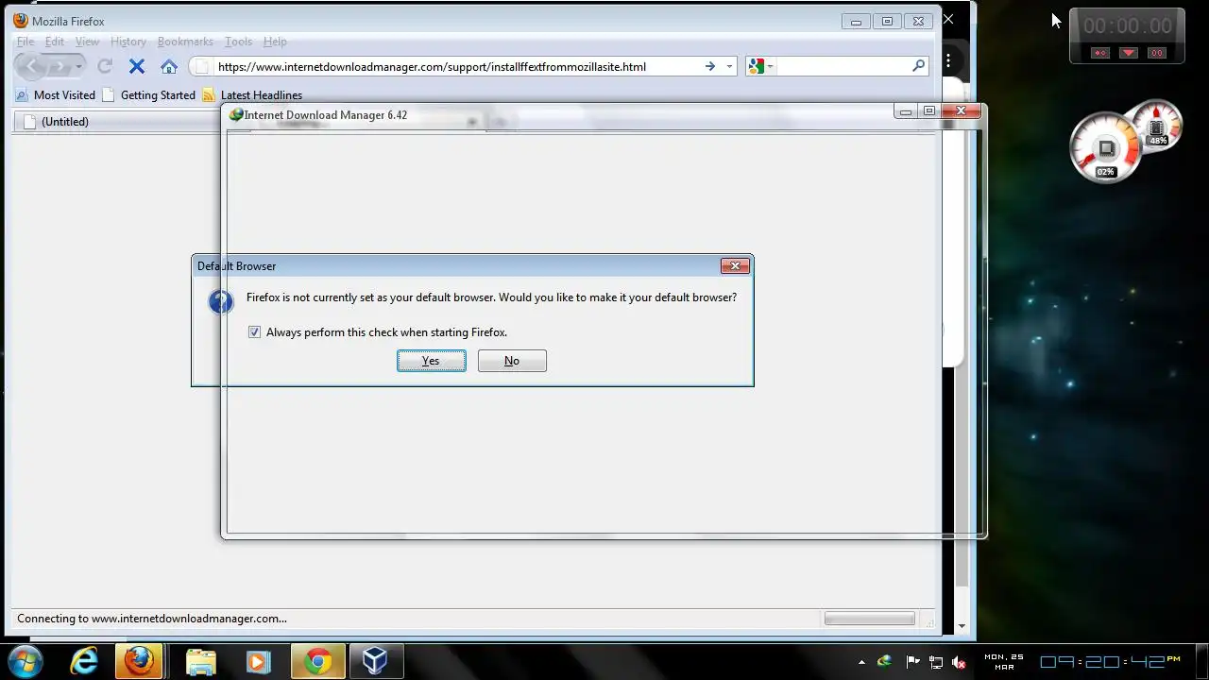Show hidden tray icons arrow
This screenshot has height=680, width=1209.
click(861, 663)
